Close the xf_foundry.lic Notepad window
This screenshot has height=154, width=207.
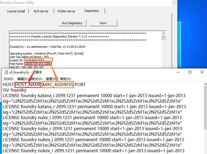point(201,72)
